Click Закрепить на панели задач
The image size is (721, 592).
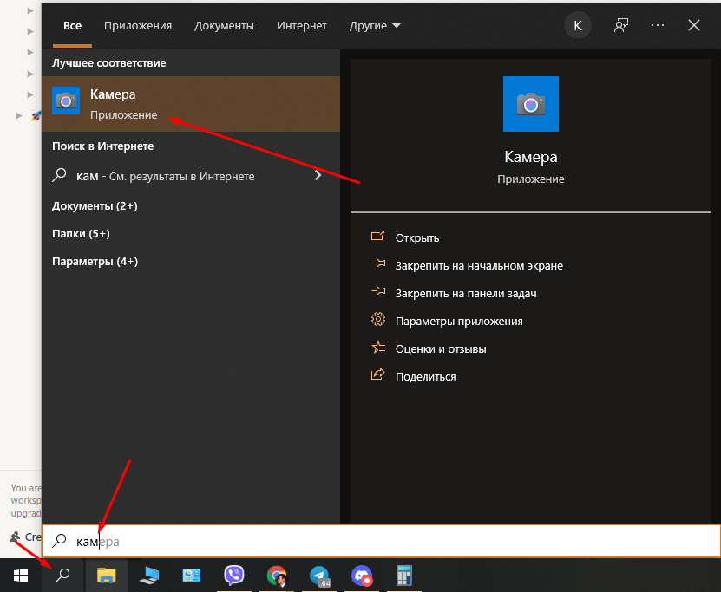click(466, 294)
